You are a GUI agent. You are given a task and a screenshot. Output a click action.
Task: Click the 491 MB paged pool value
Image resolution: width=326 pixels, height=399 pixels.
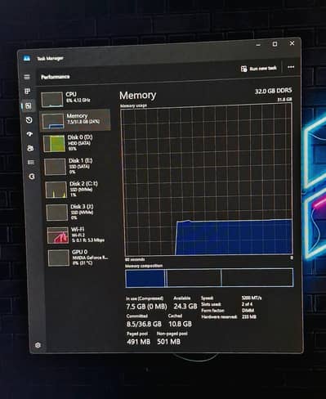(138, 342)
